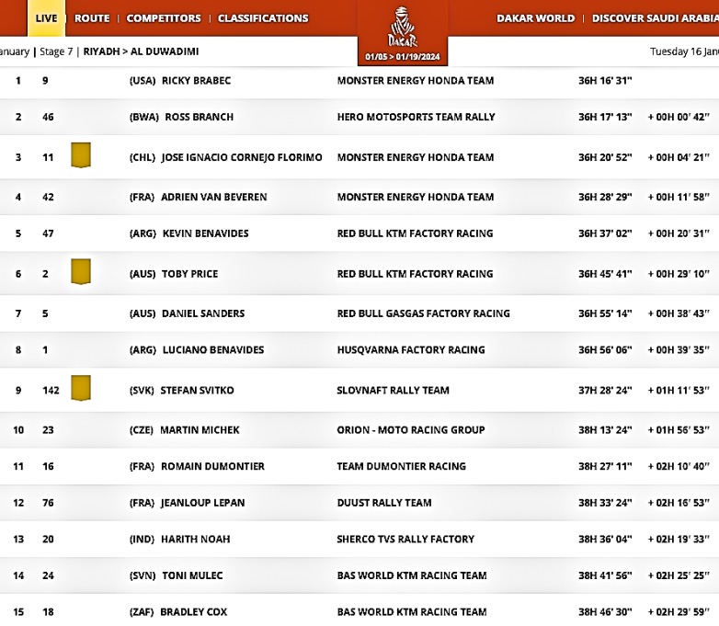The height and width of the screenshot is (626, 719).
Task: Open the ROUTE menu item
Action: pos(92,18)
